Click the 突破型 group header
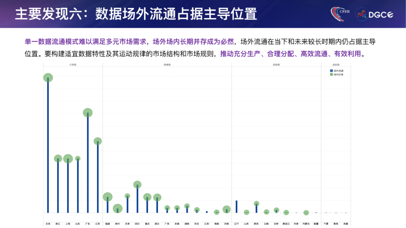 click(x=167, y=65)
